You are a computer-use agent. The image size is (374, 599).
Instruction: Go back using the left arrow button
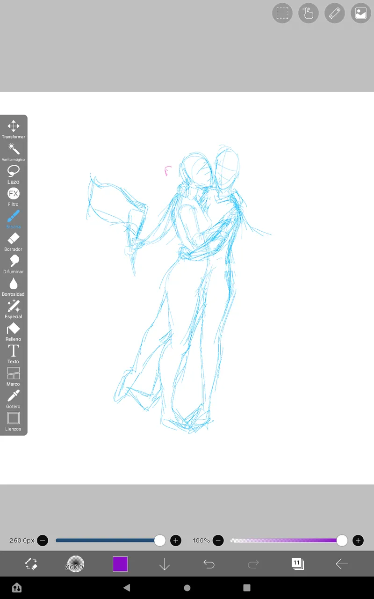[x=342, y=564]
